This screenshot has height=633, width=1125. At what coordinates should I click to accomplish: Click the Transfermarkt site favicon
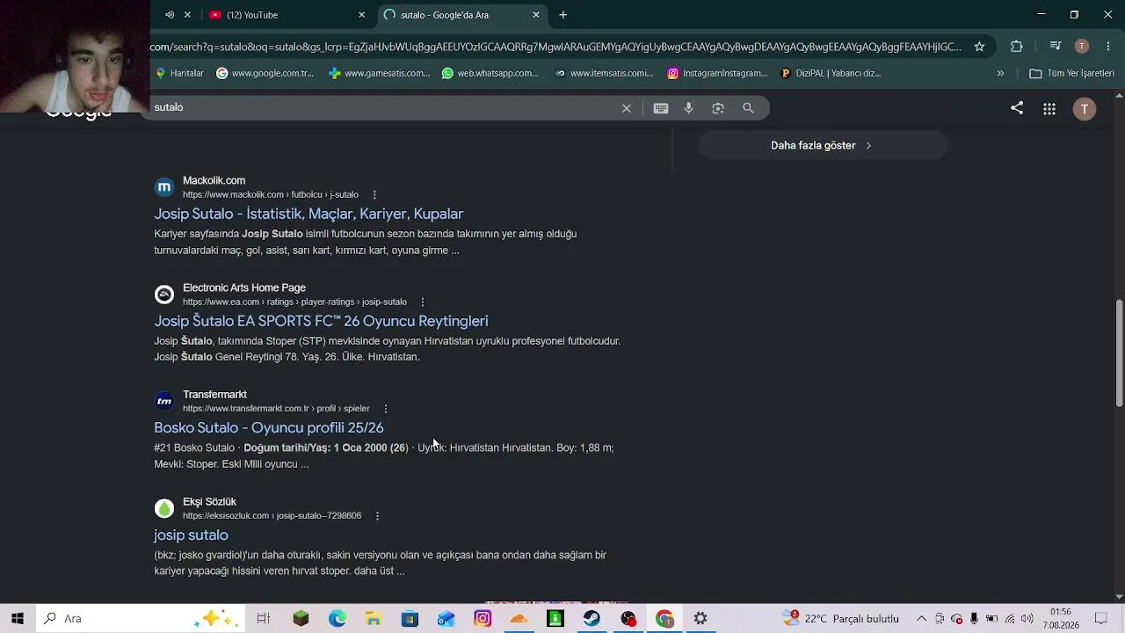point(164,402)
